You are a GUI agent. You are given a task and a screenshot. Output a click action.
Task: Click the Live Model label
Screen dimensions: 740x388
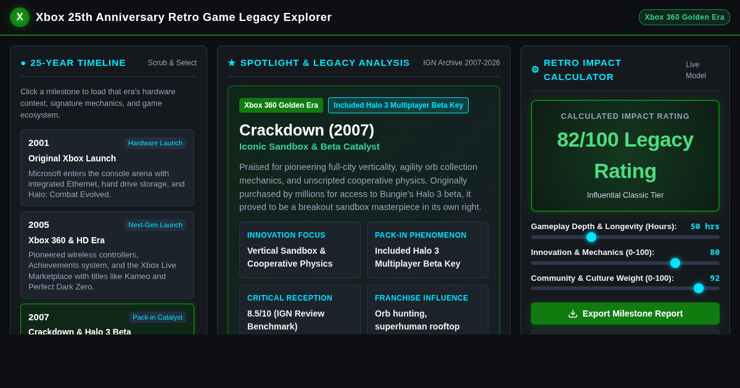coord(696,70)
